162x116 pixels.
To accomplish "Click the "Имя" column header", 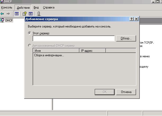I will coord(56,50).
